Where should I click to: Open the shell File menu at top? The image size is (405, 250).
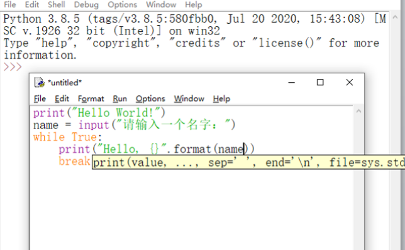(10, 4)
